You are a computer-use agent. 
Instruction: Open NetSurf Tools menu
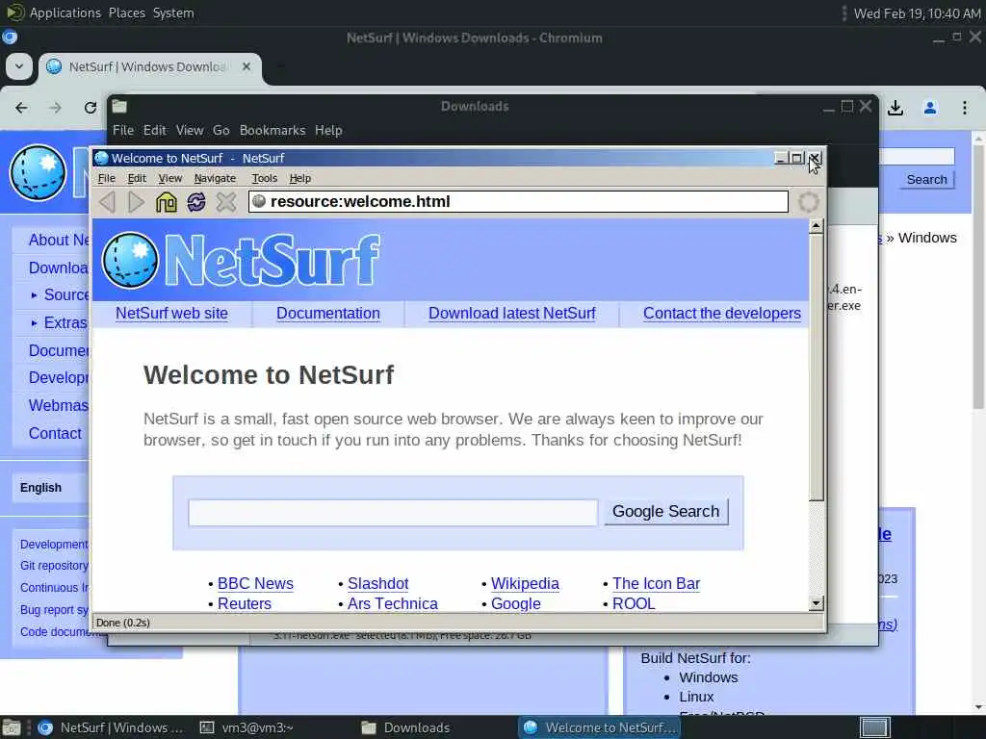(x=264, y=178)
